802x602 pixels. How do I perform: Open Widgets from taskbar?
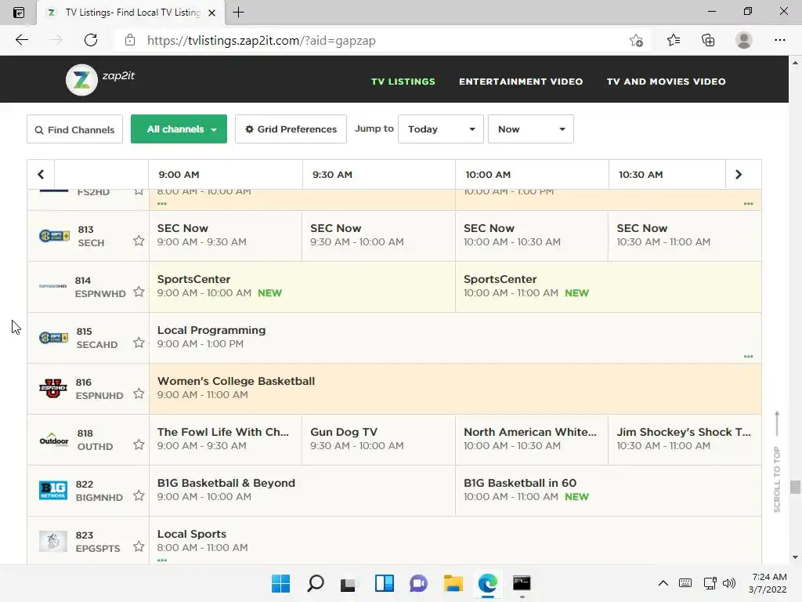[384, 583]
